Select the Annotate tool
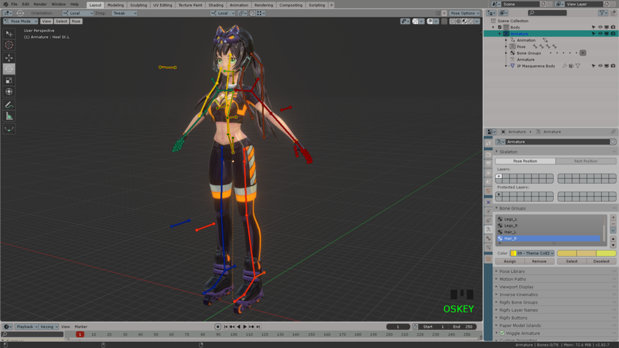Image resolution: width=619 pixels, height=348 pixels. coord(9,105)
